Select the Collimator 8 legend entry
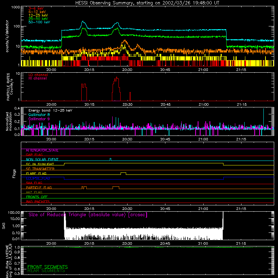The height and width of the screenshot is (278, 278). (x=39, y=115)
